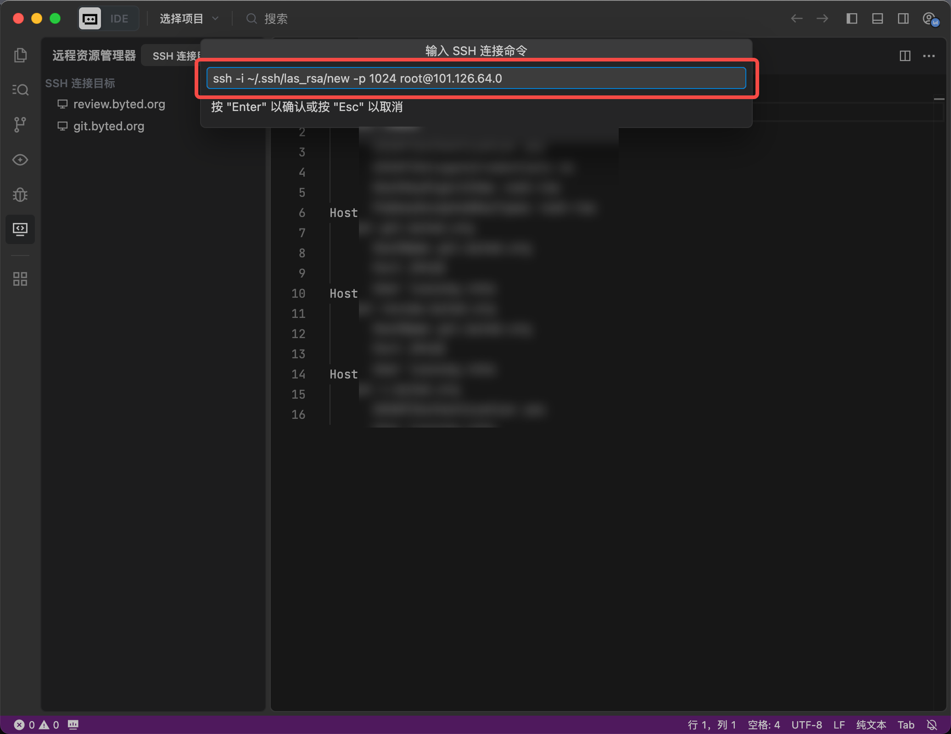
Task: Open the extensions grid icon
Action: [x=20, y=278]
